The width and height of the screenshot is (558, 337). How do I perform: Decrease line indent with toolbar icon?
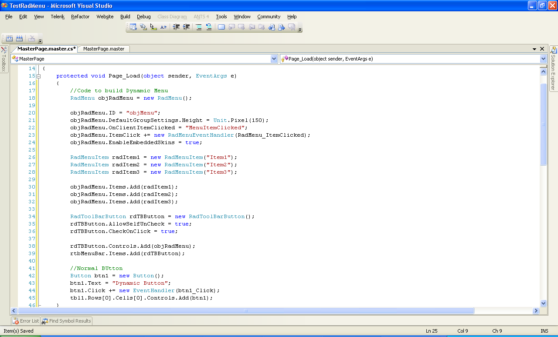pos(176,27)
